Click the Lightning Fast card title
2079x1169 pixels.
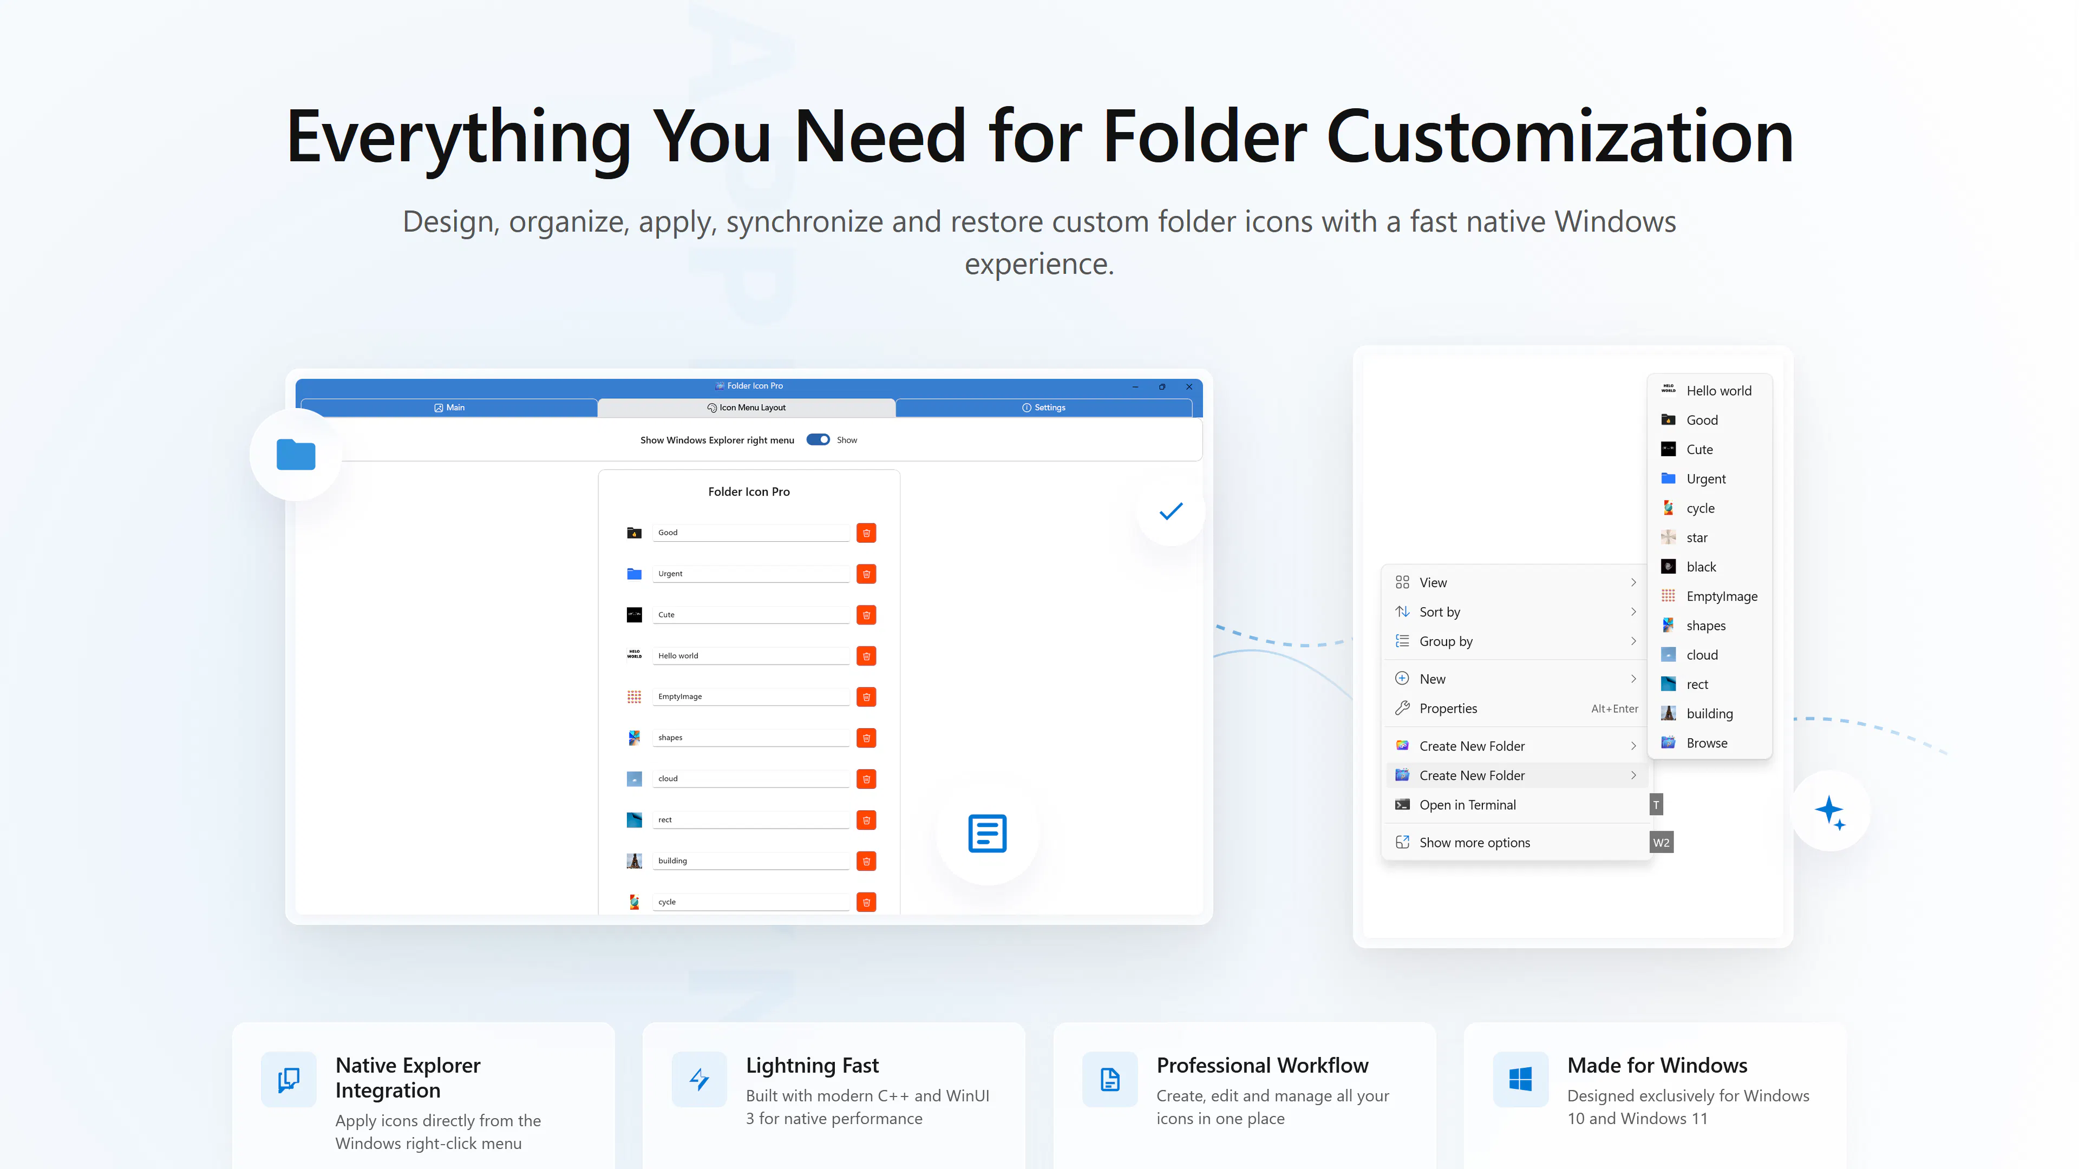[812, 1066]
